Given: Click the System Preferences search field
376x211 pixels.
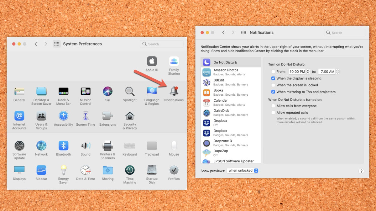Looking at the screenshot, I should click(162, 44).
